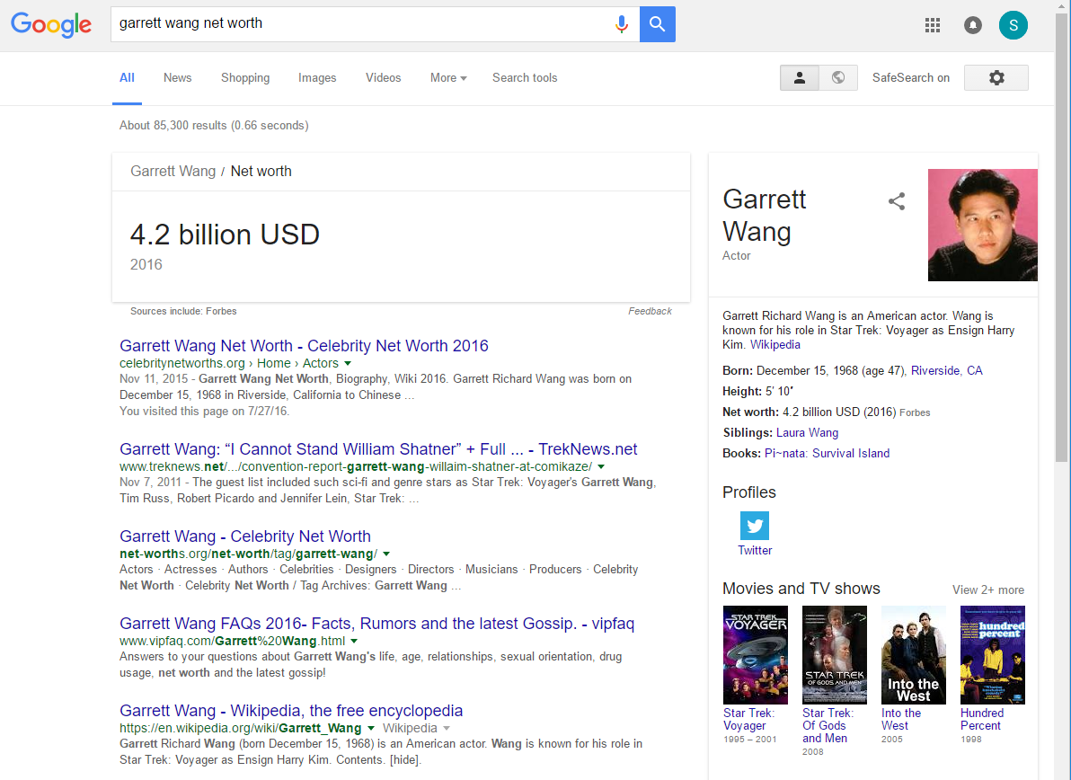Switch to the All tab
Image resolution: width=1071 pixels, height=780 pixels.
[x=127, y=78]
